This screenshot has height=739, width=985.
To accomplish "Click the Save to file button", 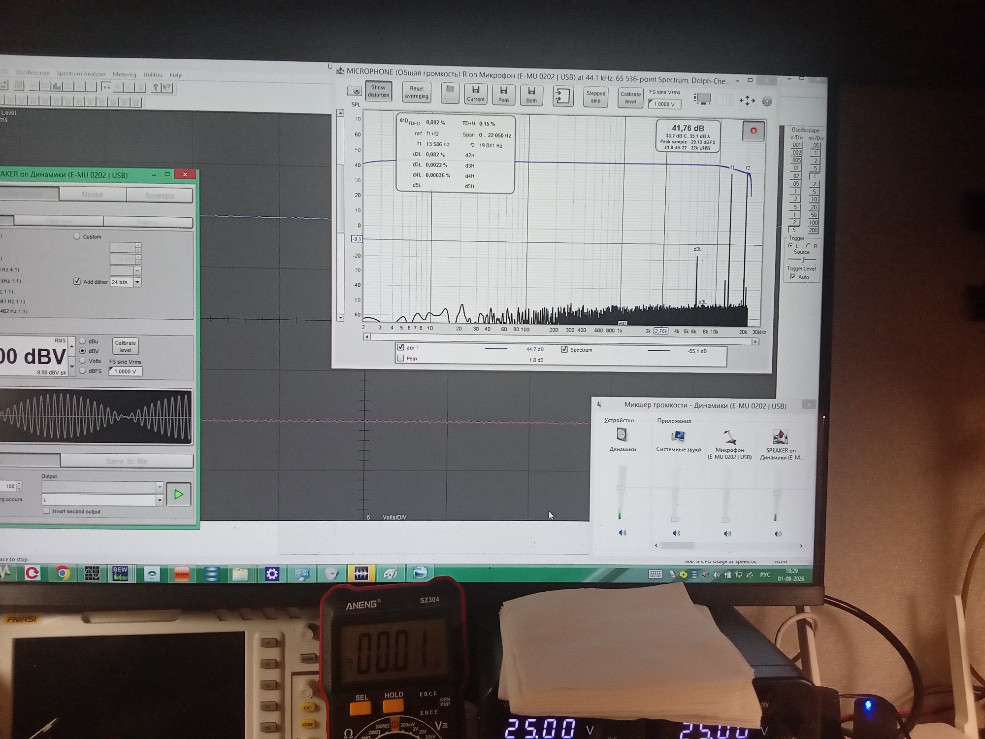I will coord(127,461).
